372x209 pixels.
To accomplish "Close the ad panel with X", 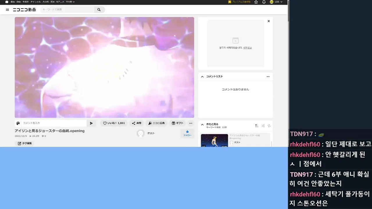I will coord(269,21).
